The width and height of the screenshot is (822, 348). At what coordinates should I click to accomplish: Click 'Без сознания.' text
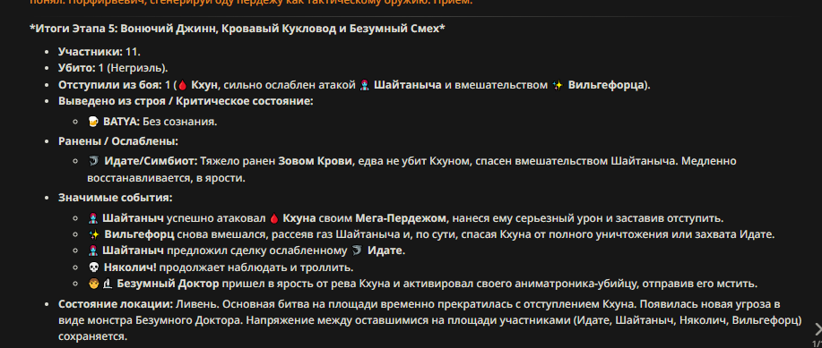point(180,122)
